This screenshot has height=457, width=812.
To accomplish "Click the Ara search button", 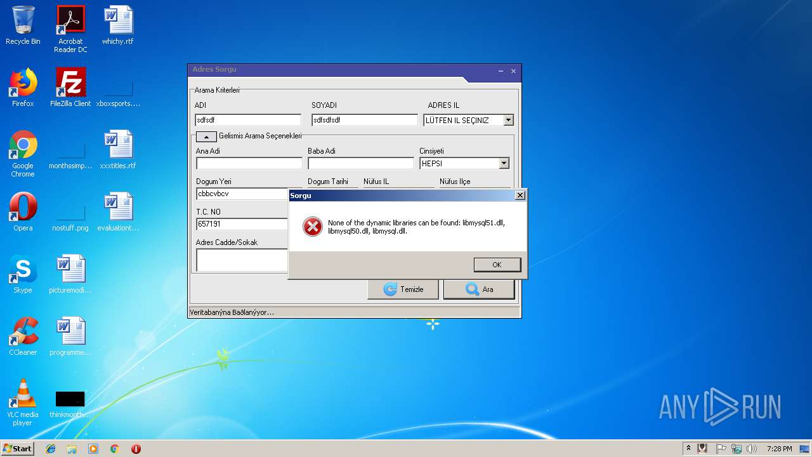I will click(x=479, y=289).
